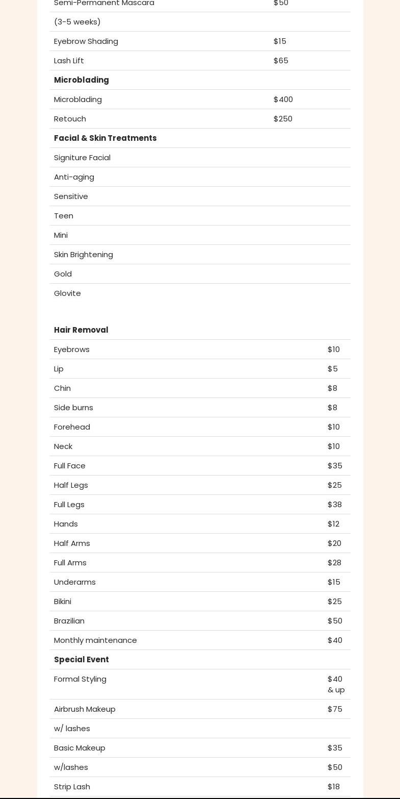Click the Glovite facial entry
400x799 pixels.
click(x=67, y=293)
